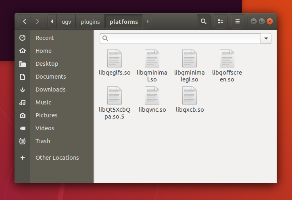Open Videos in the sidebar
Image resolution: width=292 pixels, height=200 pixels.
pos(54,128)
